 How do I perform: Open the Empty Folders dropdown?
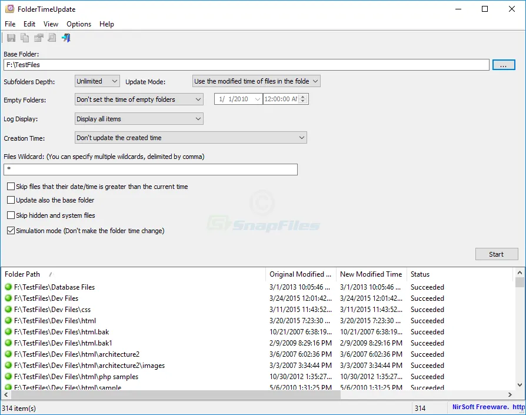(x=139, y=99)
